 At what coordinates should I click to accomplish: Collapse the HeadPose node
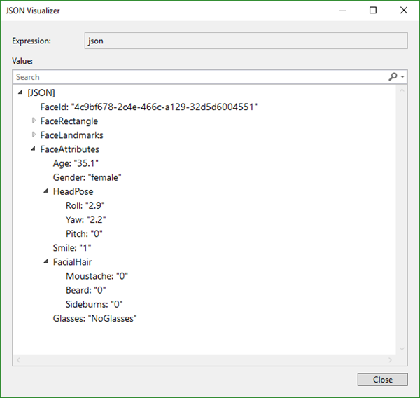(45, 191)
